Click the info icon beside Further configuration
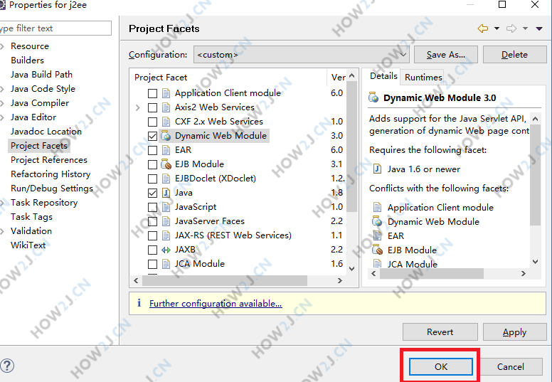This screenshot has width=552, height=382. click(x=139, y=303)
